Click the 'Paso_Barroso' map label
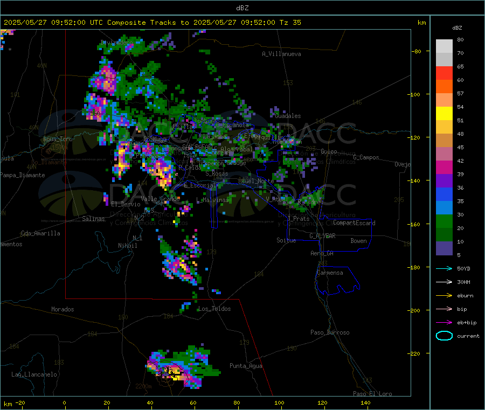This screenshot has height=410, width=485. (x=330, y=332)
